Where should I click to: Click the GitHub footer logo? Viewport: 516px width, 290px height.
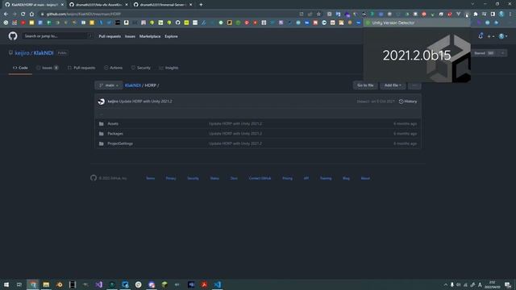[x=94, y=178]
